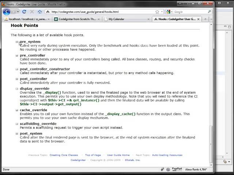This screenshot has height=175, width=234.
Task: Click the Done status text
Action: coord(6,170)
